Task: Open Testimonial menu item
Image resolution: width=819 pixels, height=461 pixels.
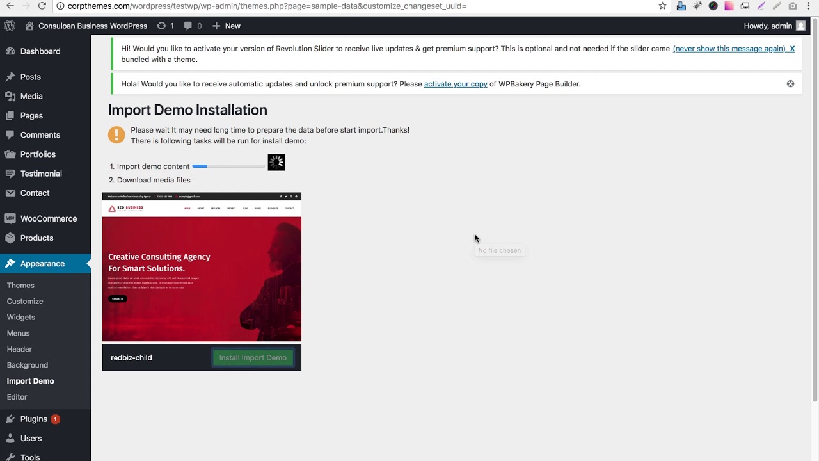Action: (41, 174)
